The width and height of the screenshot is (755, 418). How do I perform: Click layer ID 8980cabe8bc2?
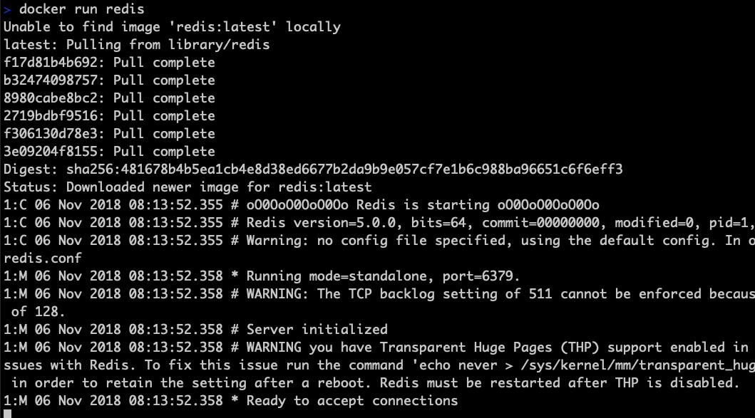[x=51, y=98]
